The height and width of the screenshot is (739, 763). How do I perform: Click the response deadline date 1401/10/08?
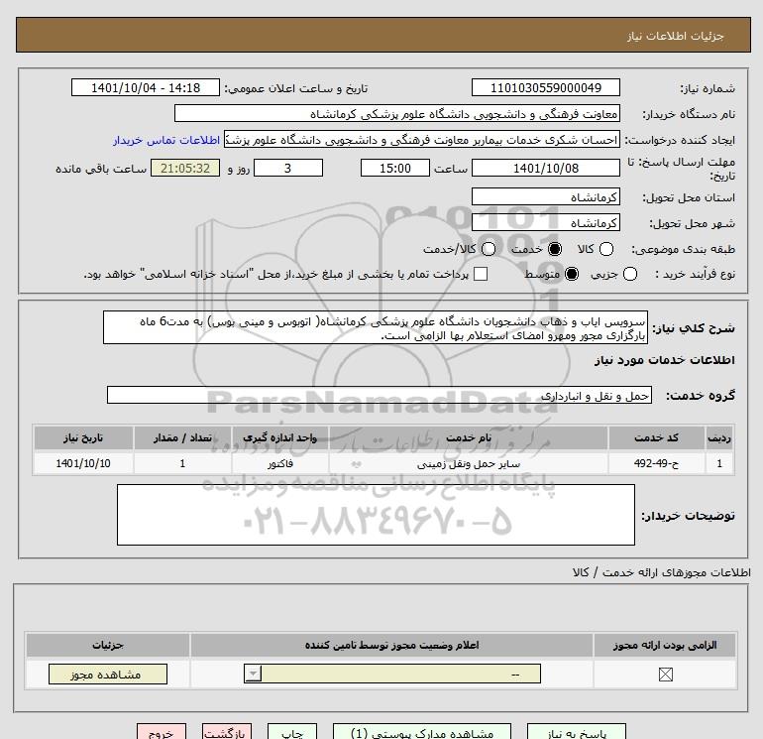[545, 168]
